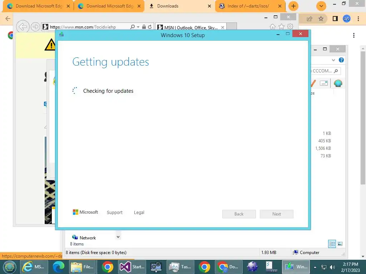Open the network tray icon
The height and width of the screenshot is (274, 366).
pos(324,267)
